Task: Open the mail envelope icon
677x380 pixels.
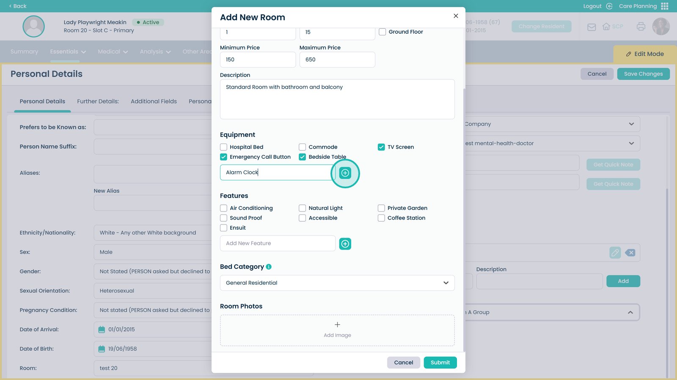Action: coord(592,27)
